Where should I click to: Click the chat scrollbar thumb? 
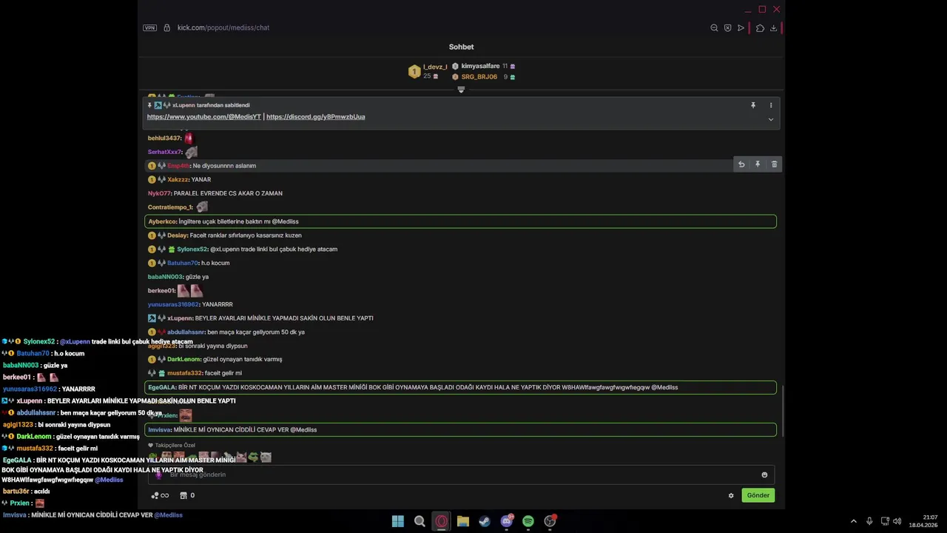782,411
